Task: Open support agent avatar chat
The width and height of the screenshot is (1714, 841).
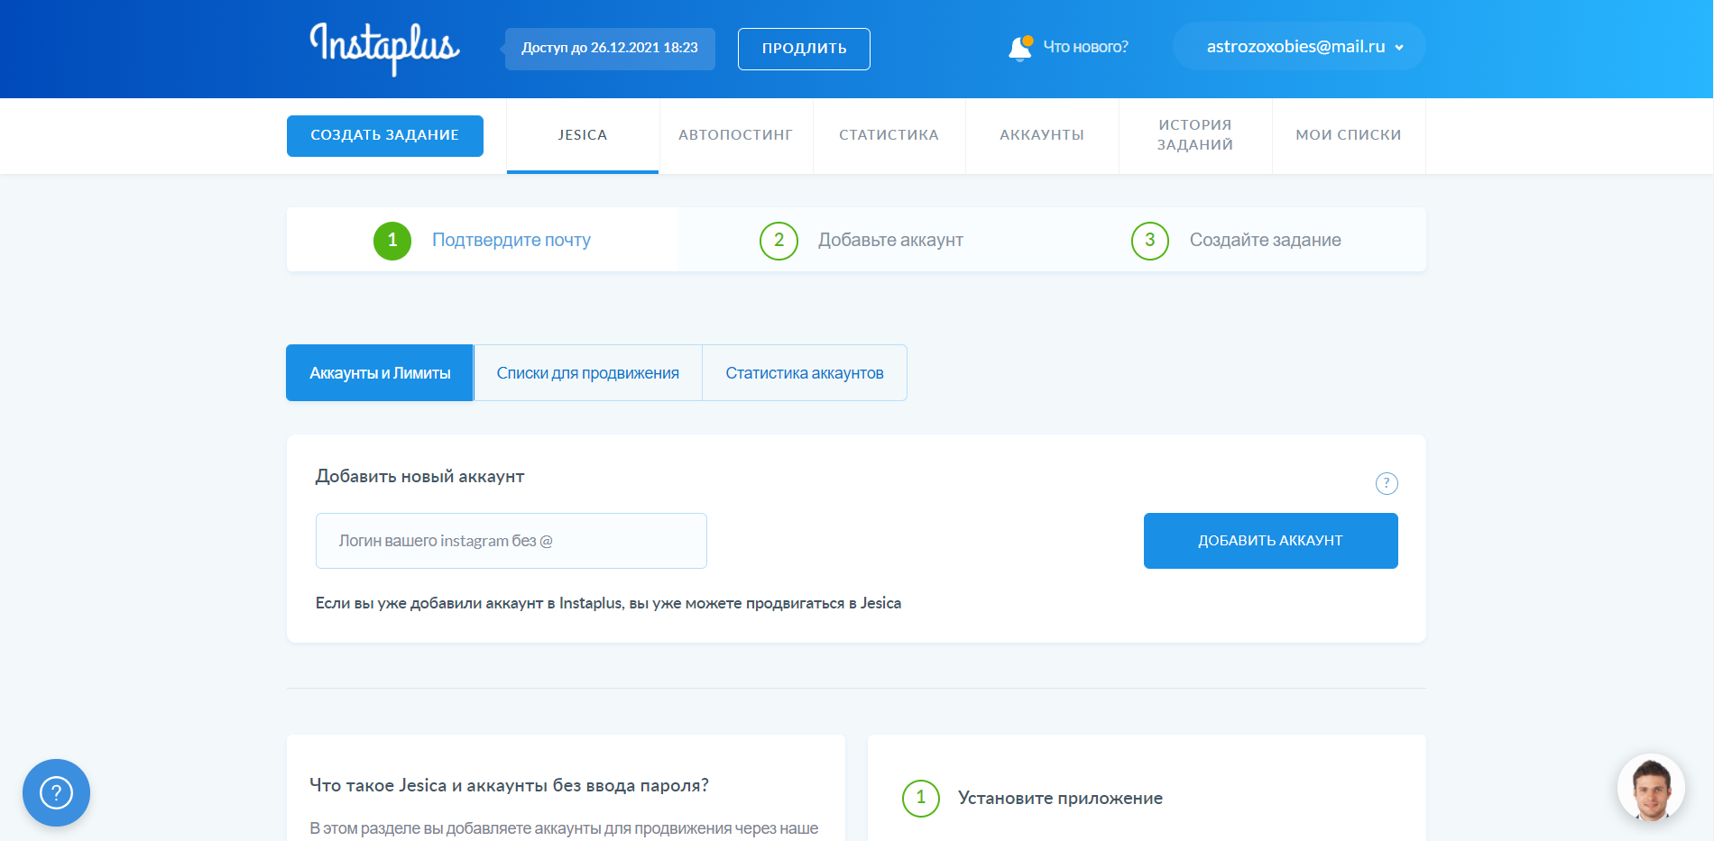Action: [x=1651, y=787]
